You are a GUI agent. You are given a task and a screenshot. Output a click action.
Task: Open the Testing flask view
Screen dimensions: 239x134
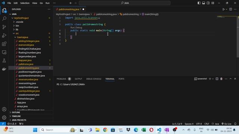click(4, 61)
